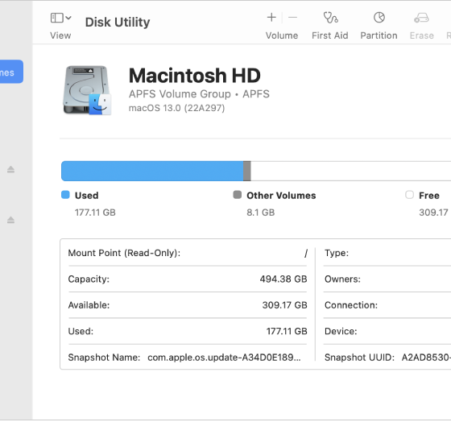Run First Aid stethoscope icon
The height and width of the screenshot is (422, 451).
pyautogui.click(x=330, y=18)
